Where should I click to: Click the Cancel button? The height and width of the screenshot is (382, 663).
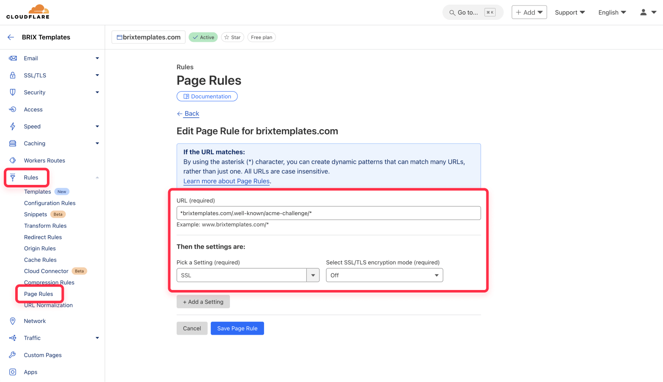[192, 328]
